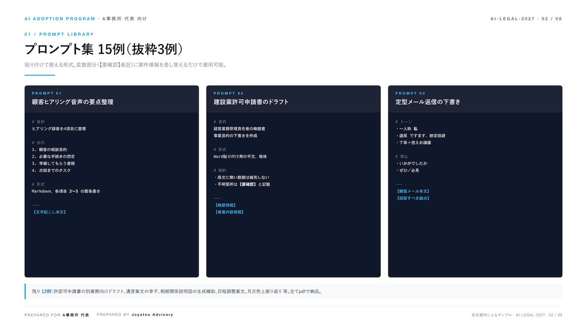Click the subtitle starting "貼り付けて使える形式"

[x=126, y=65]
